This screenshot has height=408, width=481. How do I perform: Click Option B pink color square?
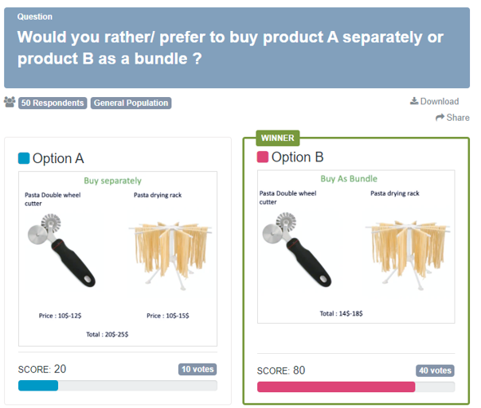(x=263, y=157)
